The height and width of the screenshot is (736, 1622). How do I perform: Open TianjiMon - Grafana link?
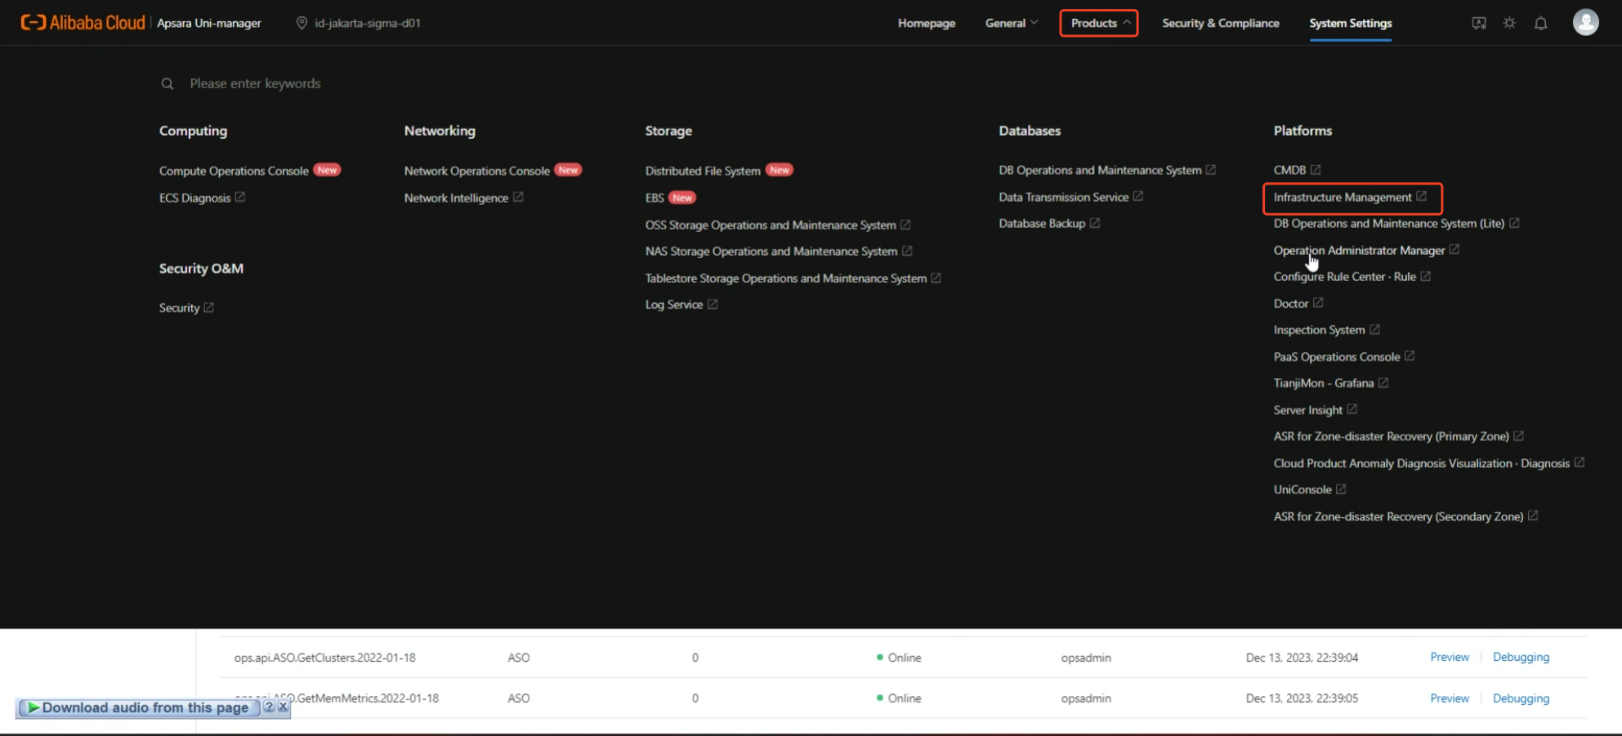[1324, 382]
